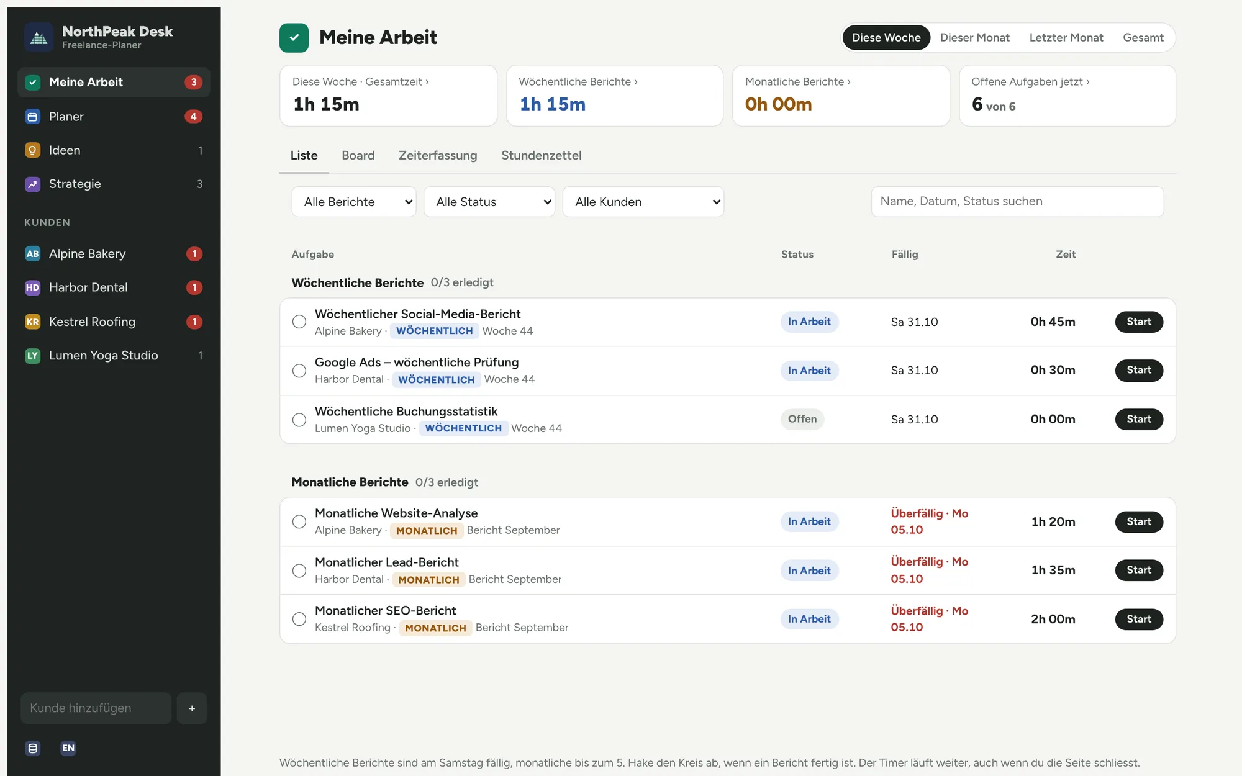The height and width of the screenshot is (776, 1242).
Task: Mark Wöchentlicher Social-Media-Bericht as done
Action: point(299,322)
